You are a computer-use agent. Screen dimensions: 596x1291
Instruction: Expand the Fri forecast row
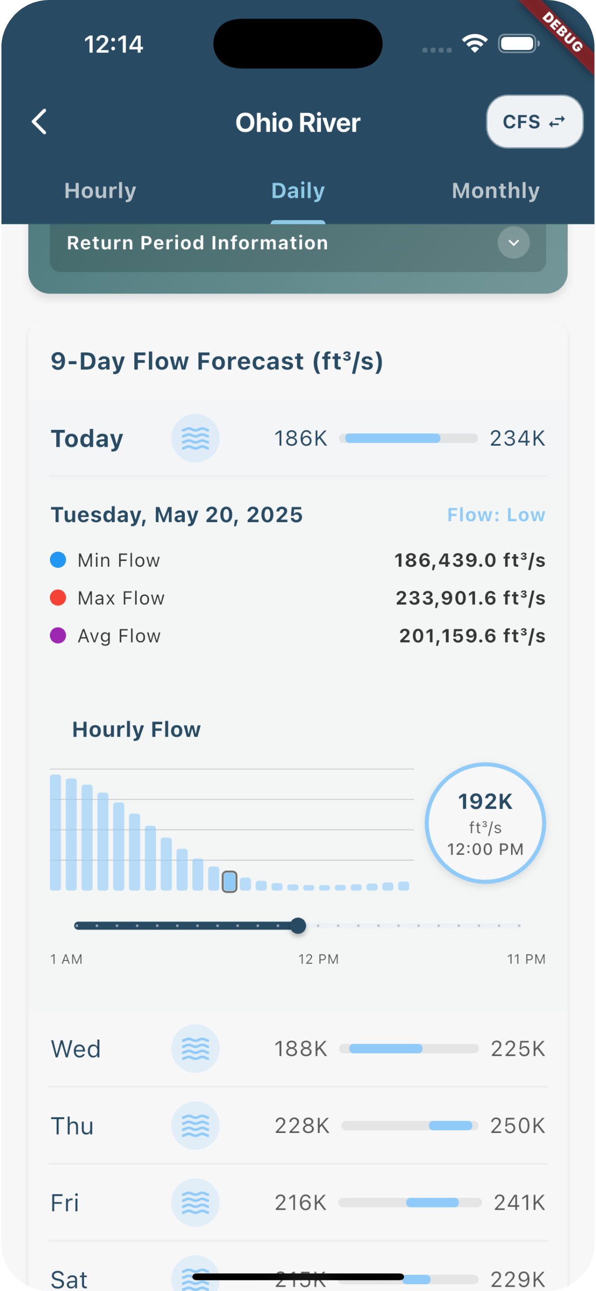pos(65,1202)
